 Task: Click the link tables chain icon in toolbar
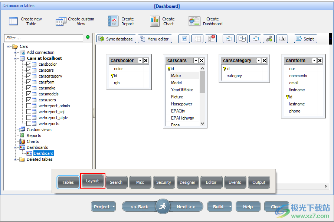(x=269, y=39)
